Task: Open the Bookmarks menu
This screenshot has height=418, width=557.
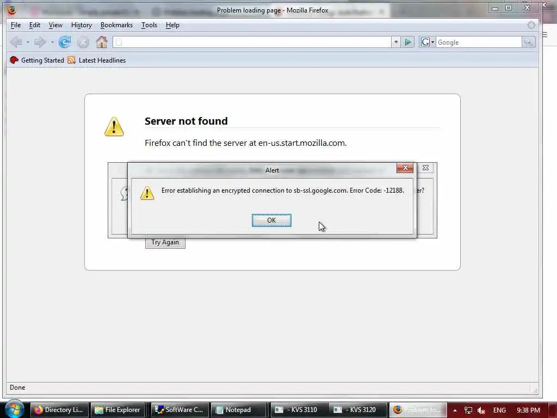Action: pyautogui.click(x=116, y=25)
